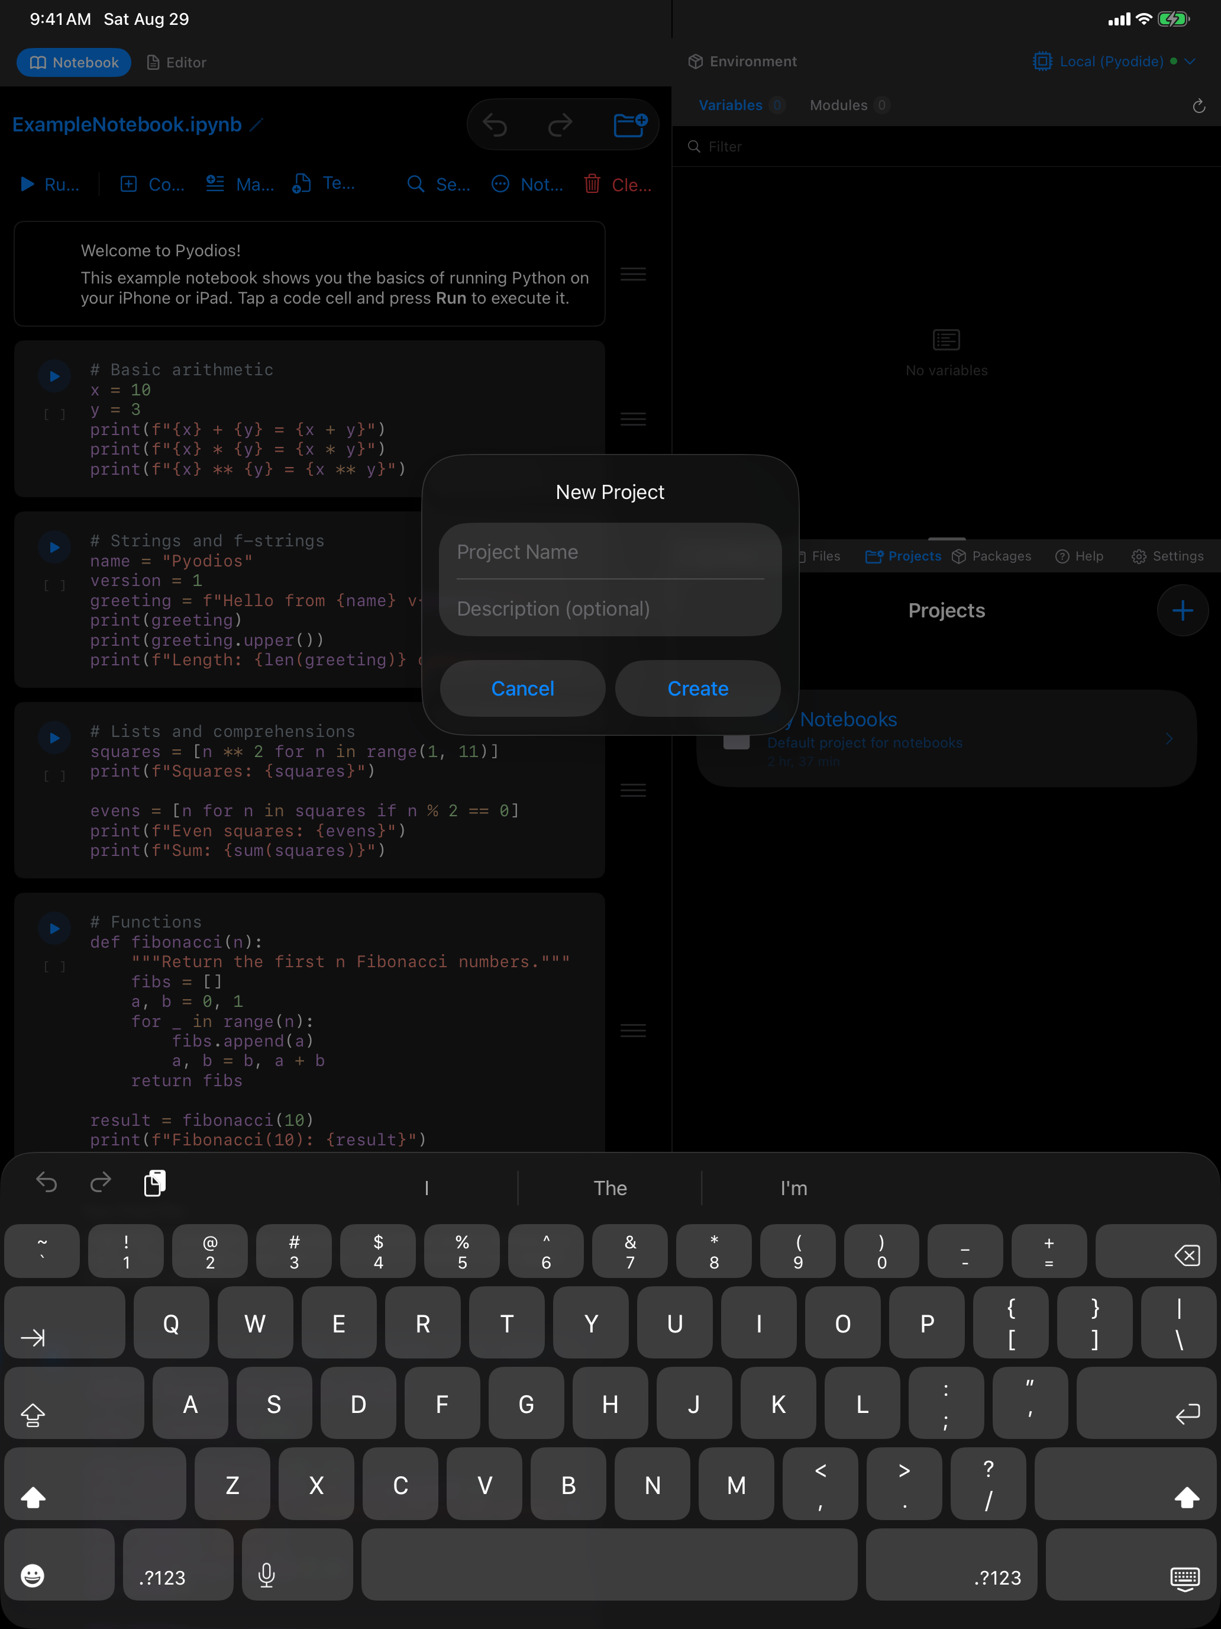This screenshot has height=1629, width=1221.
Task: Open the Notebooks project chevron
Action: (x=1169, y=738)
